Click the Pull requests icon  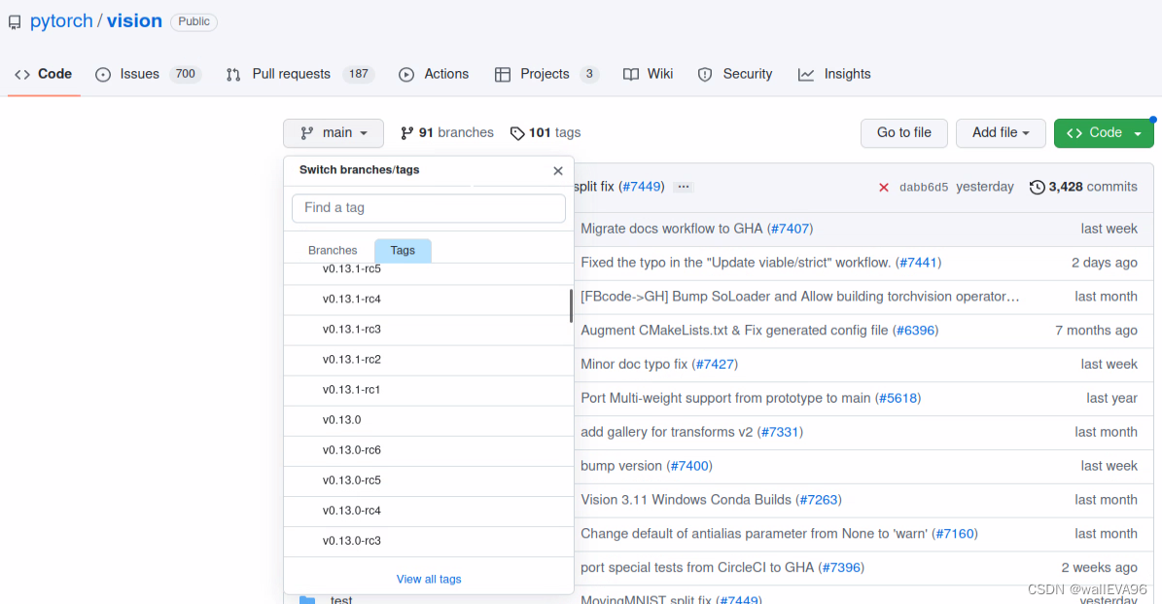pyautogui.click(x=233, y=74)
